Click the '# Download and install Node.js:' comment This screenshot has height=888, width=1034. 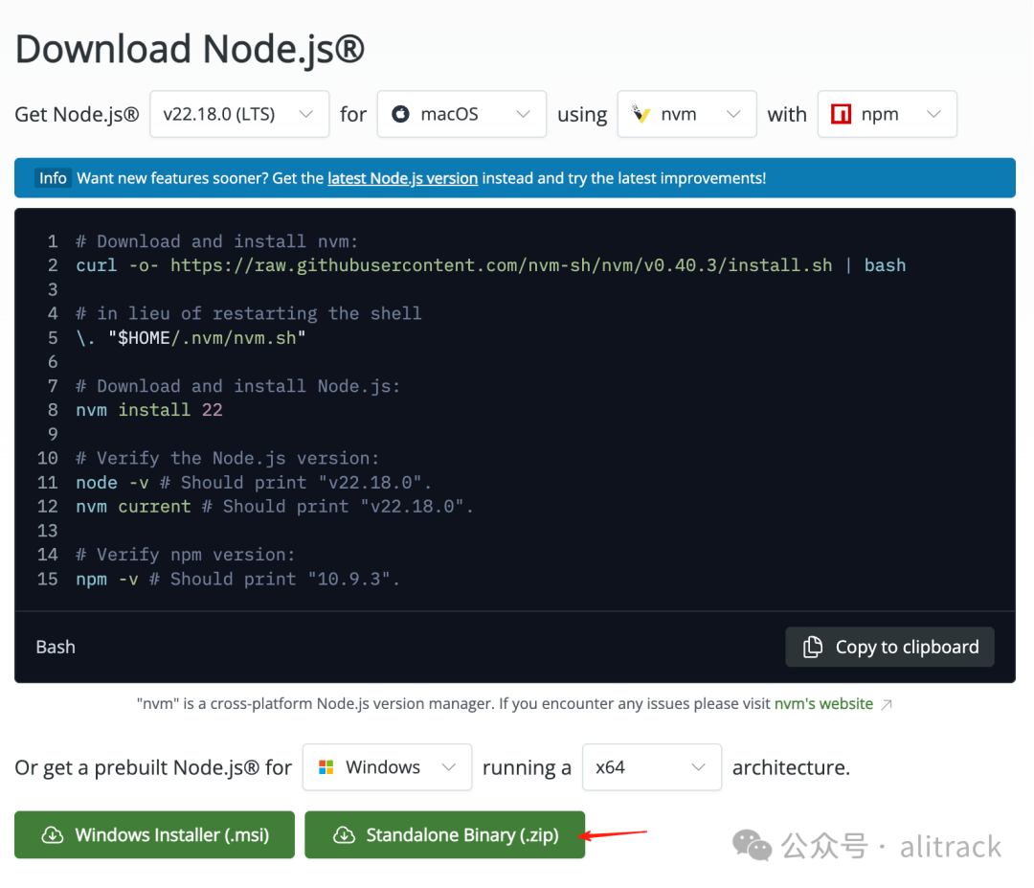coord(238,386)
